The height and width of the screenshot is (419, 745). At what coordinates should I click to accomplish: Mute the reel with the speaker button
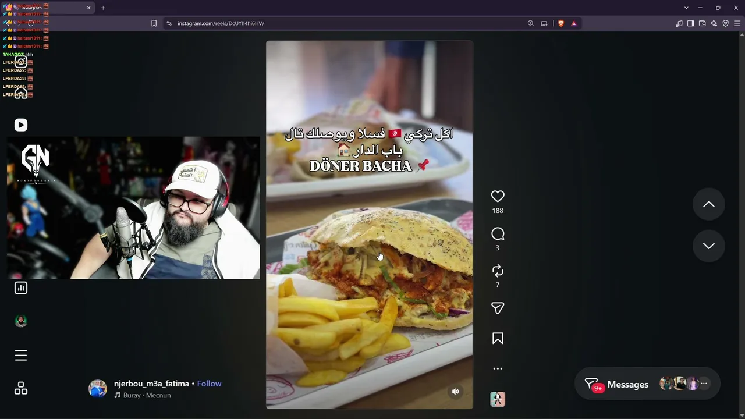tap(456, 392)
